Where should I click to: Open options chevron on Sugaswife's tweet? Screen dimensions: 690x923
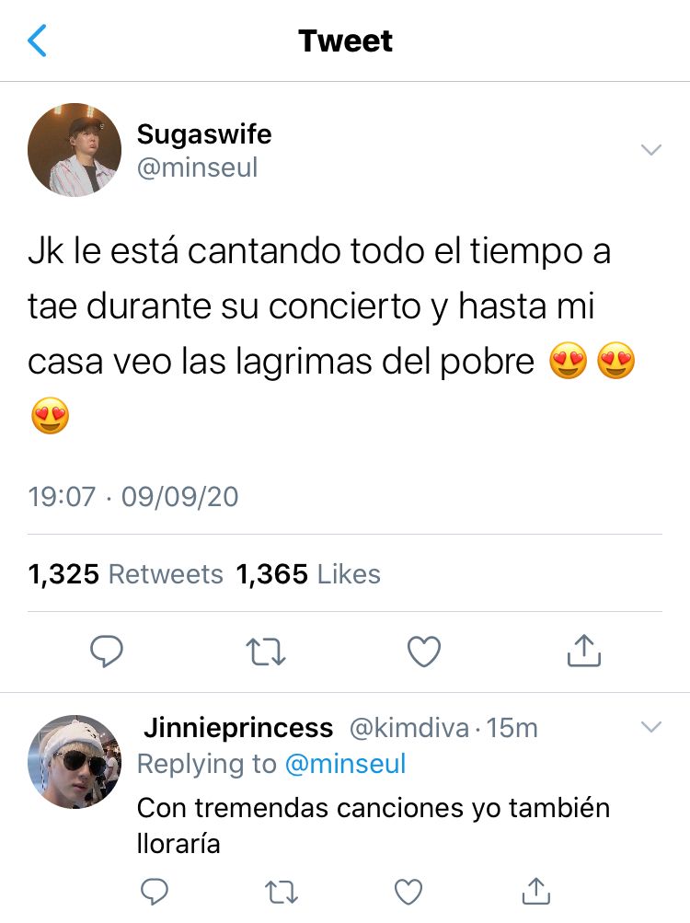click(651, 149)
